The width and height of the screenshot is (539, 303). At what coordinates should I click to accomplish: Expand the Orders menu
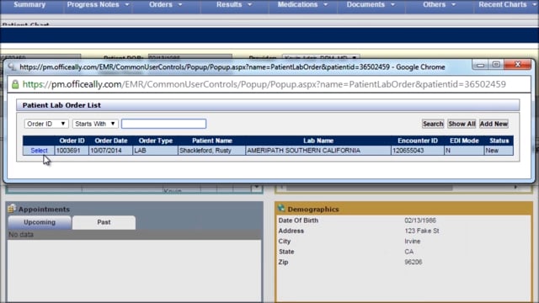[x=166, y=5]
